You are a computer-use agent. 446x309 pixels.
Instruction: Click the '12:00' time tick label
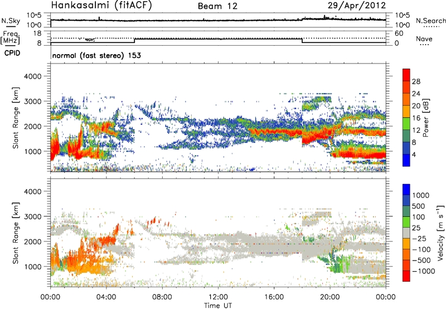point(218,297)
